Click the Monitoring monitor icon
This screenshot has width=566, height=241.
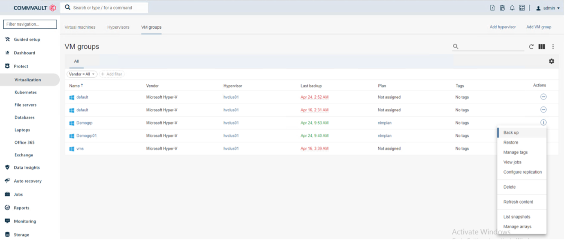point(7,221)
